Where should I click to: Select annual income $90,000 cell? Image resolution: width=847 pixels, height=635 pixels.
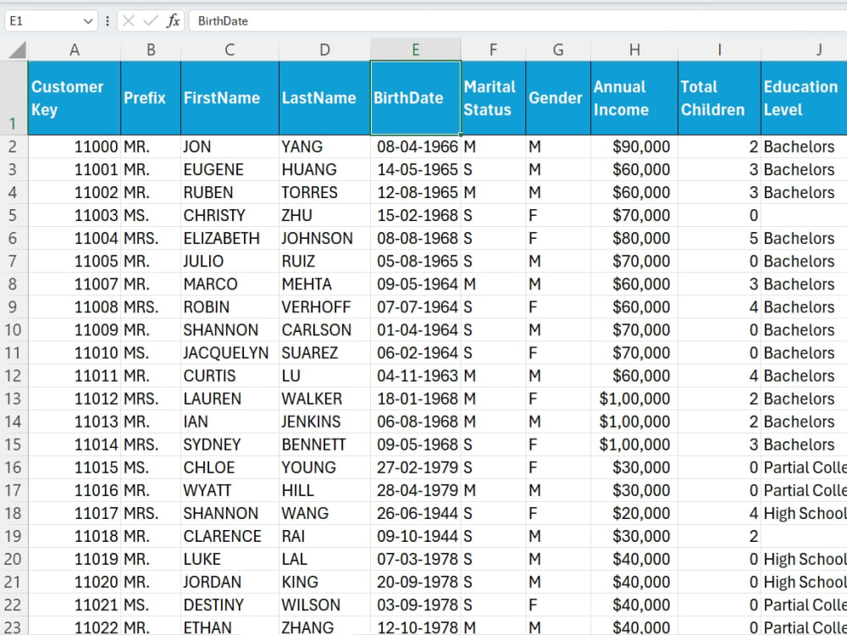pyautogui.click(x=634, y=146)
